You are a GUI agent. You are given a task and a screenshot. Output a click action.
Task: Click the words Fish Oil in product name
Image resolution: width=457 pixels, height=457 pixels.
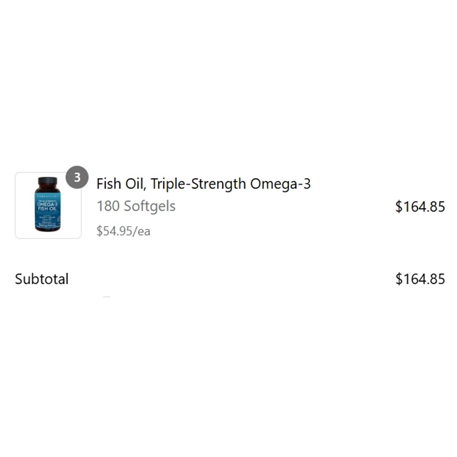tap(120, 184)
